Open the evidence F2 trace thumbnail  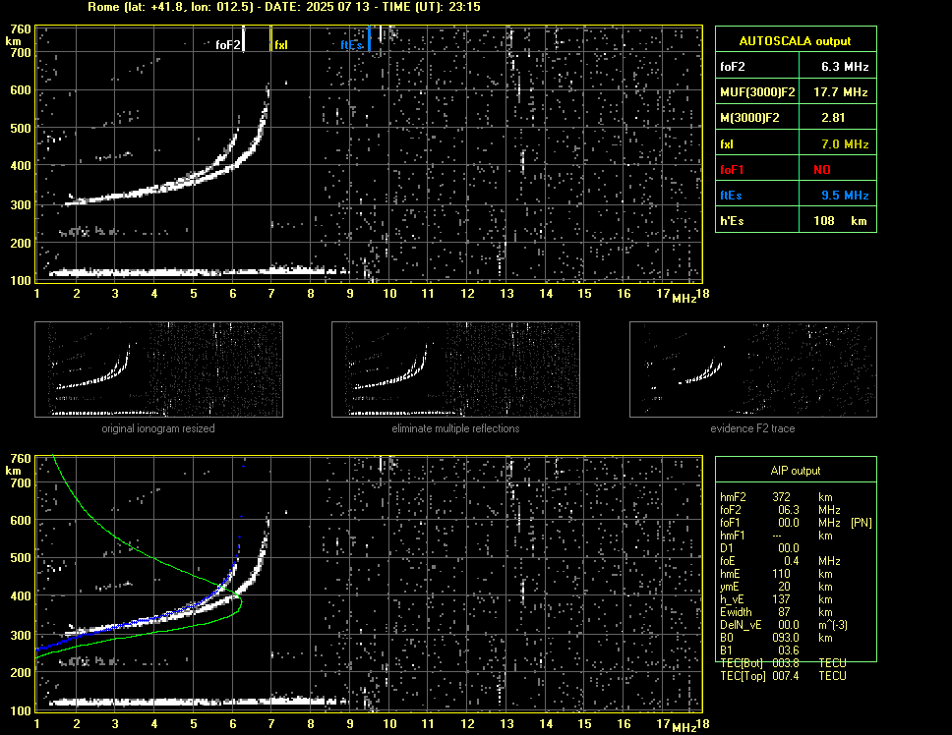tap(753, 369)
